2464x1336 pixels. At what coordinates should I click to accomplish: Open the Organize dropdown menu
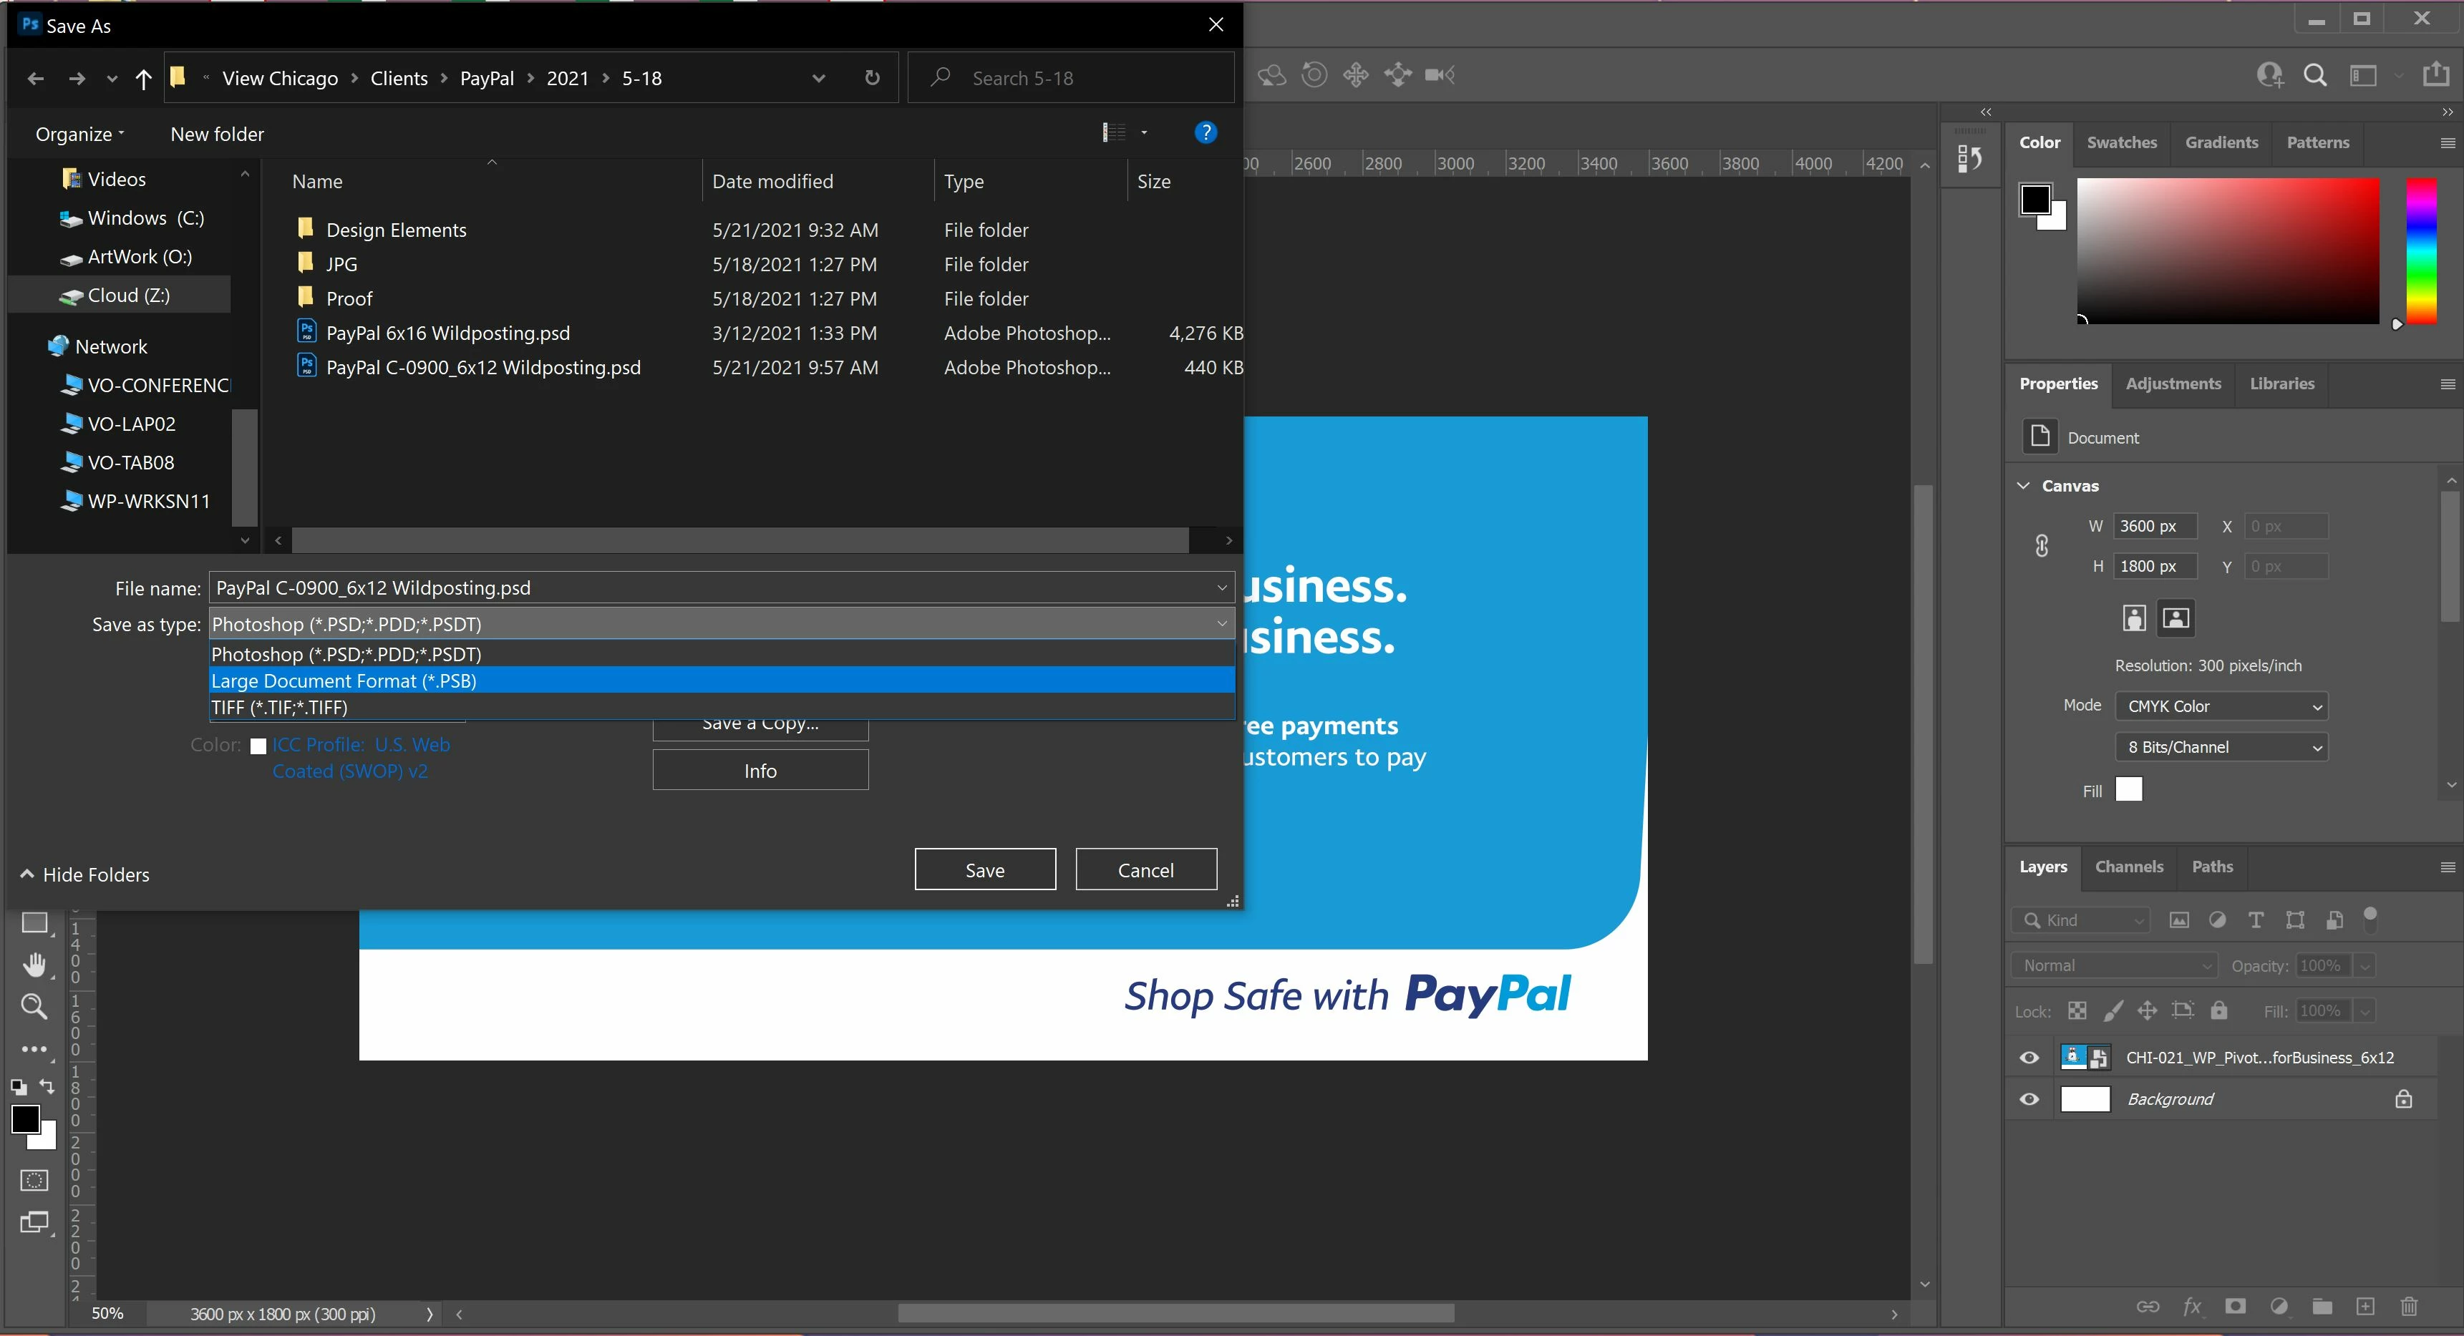point(79,134)
